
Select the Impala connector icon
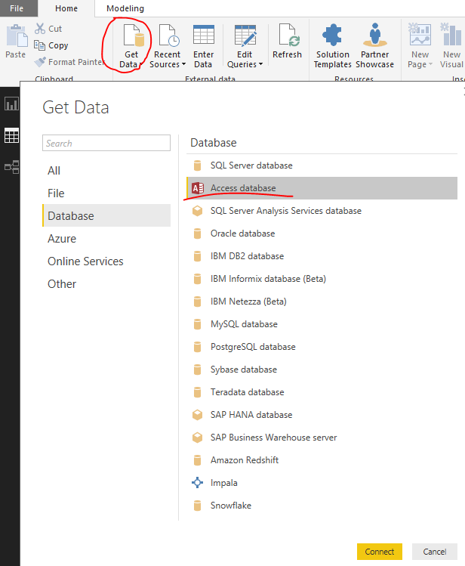[197, 483]
